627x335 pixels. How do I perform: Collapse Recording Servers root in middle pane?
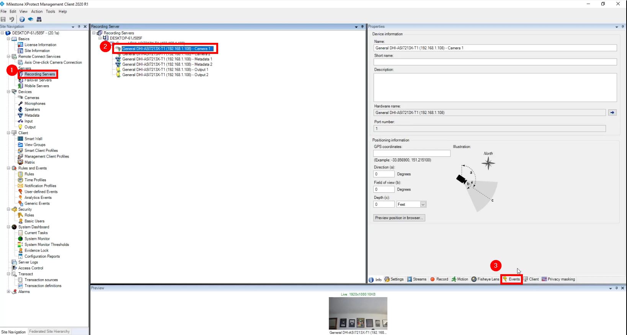(94, 33)
